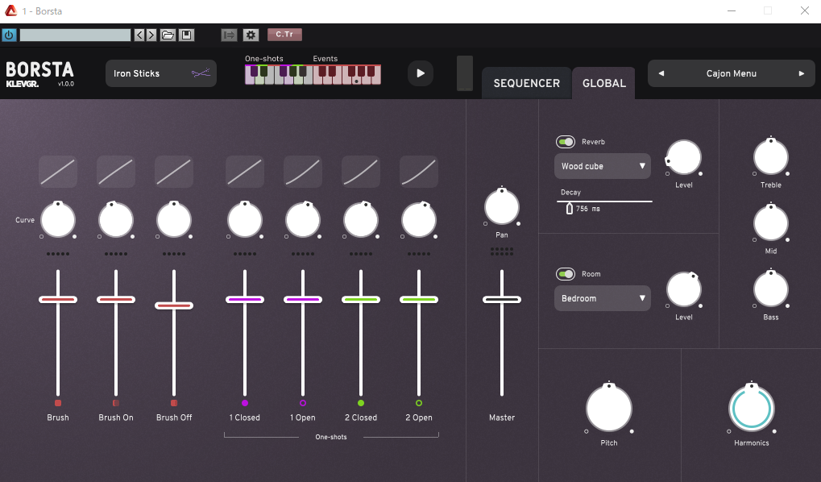Image resolution: width=821 pixels, height=482 pixels.
Task: Go to previous menu before Cajon Menu
Action: [x=661, y=73]
